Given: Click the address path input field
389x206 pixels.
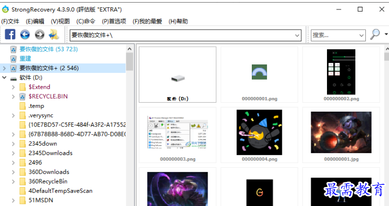Looking at the screenshot, I should pos(182,35).
